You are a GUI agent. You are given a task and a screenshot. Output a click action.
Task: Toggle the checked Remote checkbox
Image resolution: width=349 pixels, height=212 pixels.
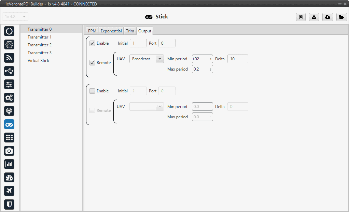pyautogui.click(x=92, y=63)
